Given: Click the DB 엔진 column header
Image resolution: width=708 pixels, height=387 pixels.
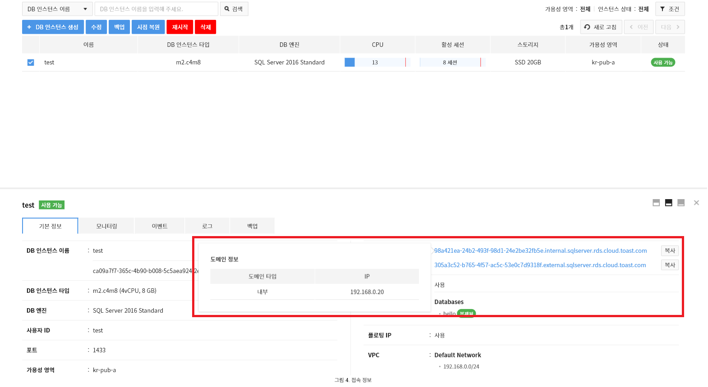Looking at the screenshot, I should point(290,45).
